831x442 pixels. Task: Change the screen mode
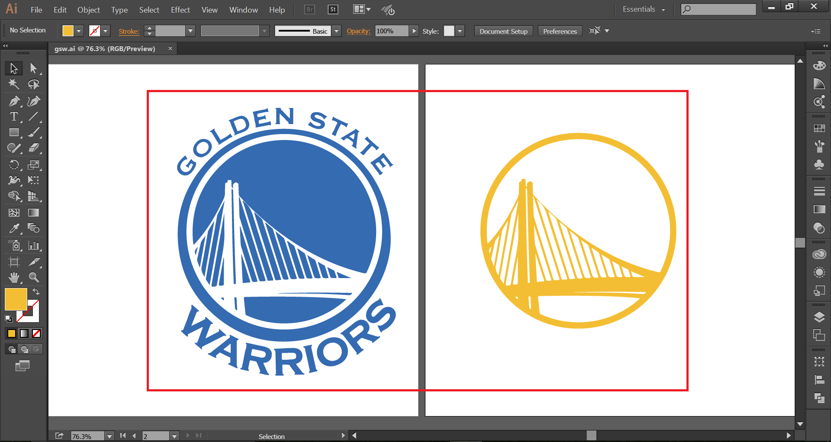tap(22, 366)
